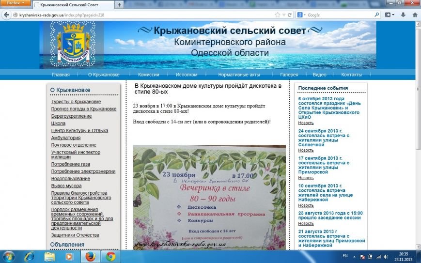Open Windows Explorer folder in taskbar

click(49, 257)
